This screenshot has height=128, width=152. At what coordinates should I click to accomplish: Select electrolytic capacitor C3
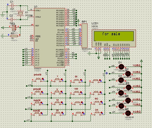[14, 28]
